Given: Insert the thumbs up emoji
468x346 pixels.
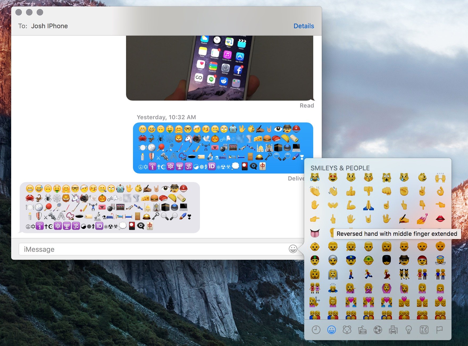Looking at the screenshot, I should [x=351, y=191].
